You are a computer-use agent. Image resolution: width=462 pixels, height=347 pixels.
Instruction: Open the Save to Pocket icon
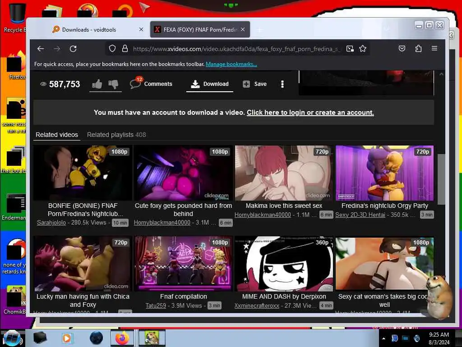tap(402, 48)
